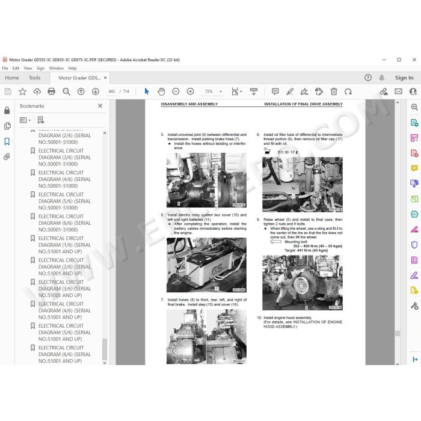The height and width of the screenshot is (421, 421).
Task: Rotate the page view icon
Action: coord(348,91)
